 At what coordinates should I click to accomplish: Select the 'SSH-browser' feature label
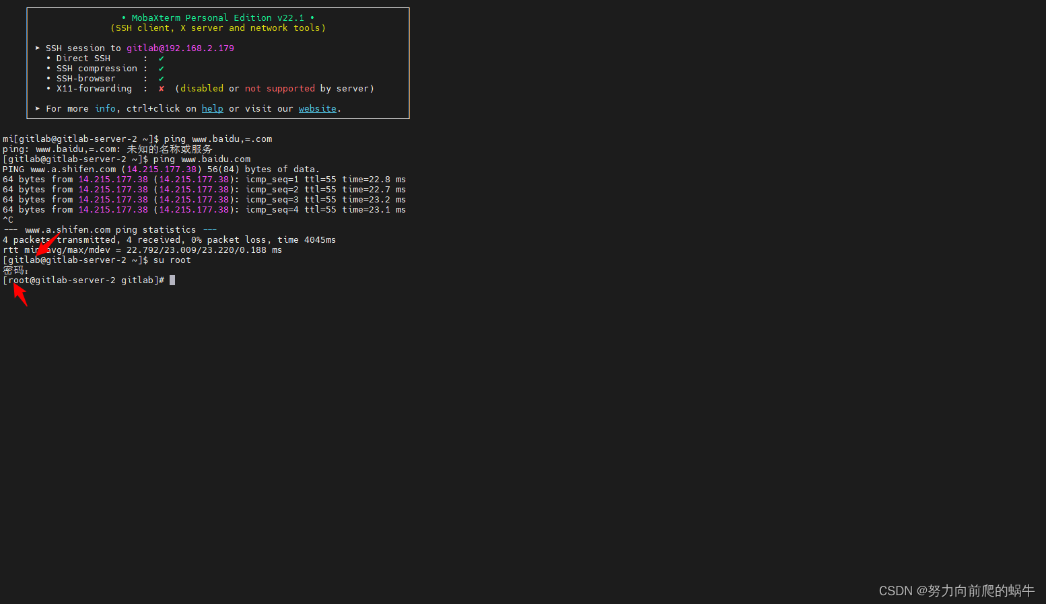click(x=86, y=78)
